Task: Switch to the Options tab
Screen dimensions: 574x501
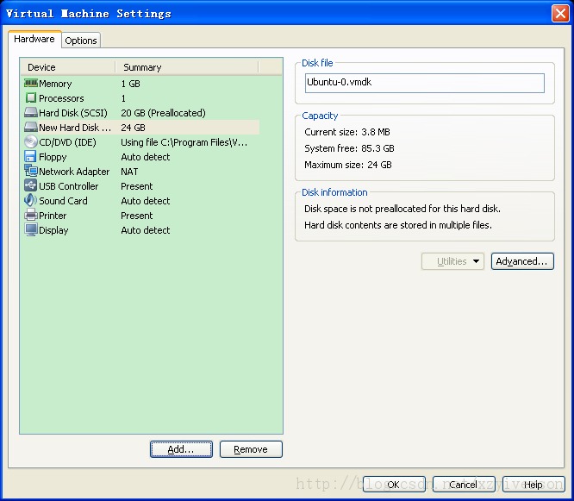Action: (81, 41)
